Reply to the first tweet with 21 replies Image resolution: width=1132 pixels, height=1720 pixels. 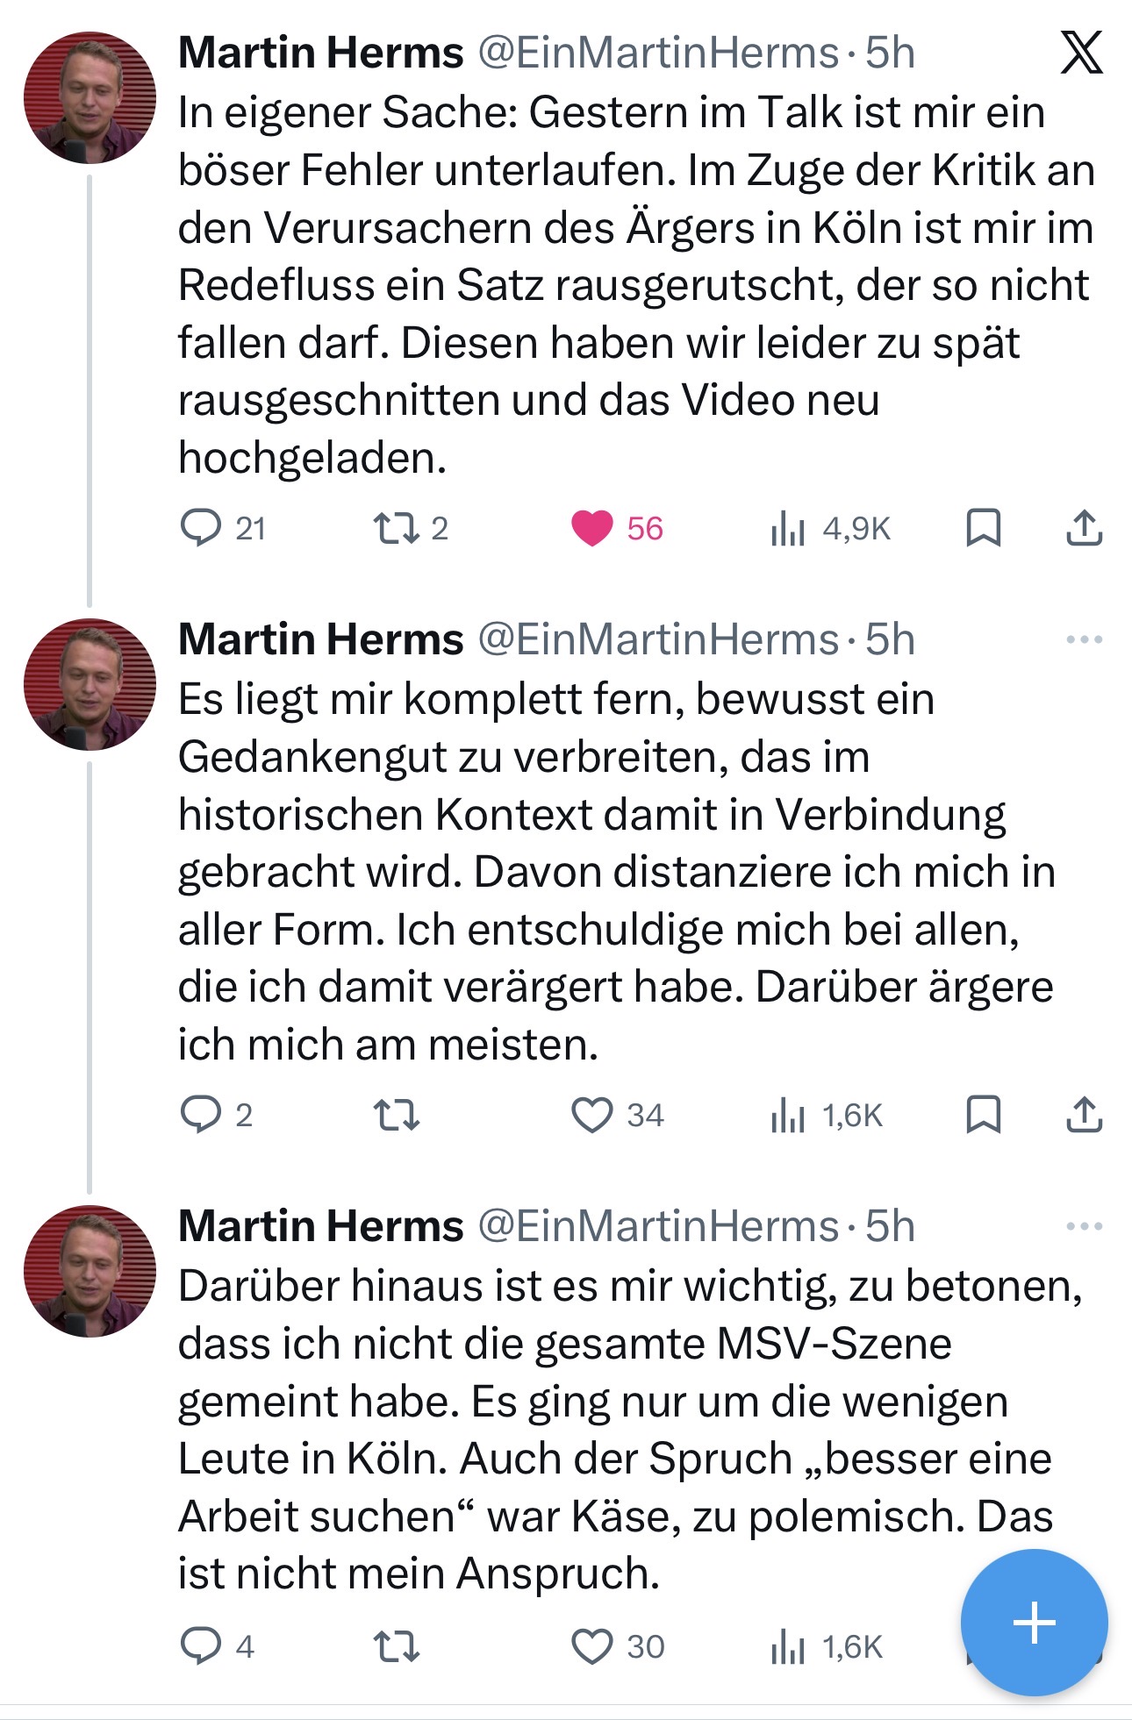[201, 528]
